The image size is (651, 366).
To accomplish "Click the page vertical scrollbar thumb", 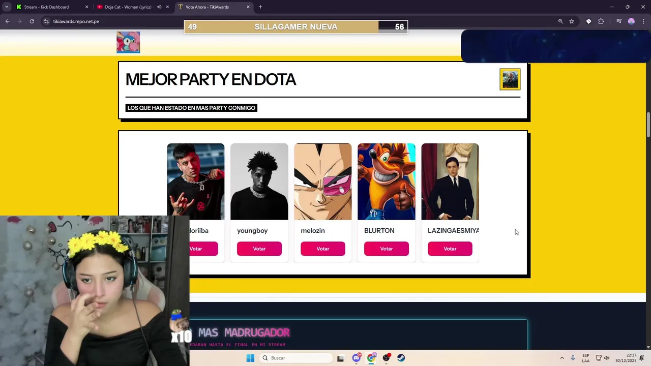I will click(648, 125).
